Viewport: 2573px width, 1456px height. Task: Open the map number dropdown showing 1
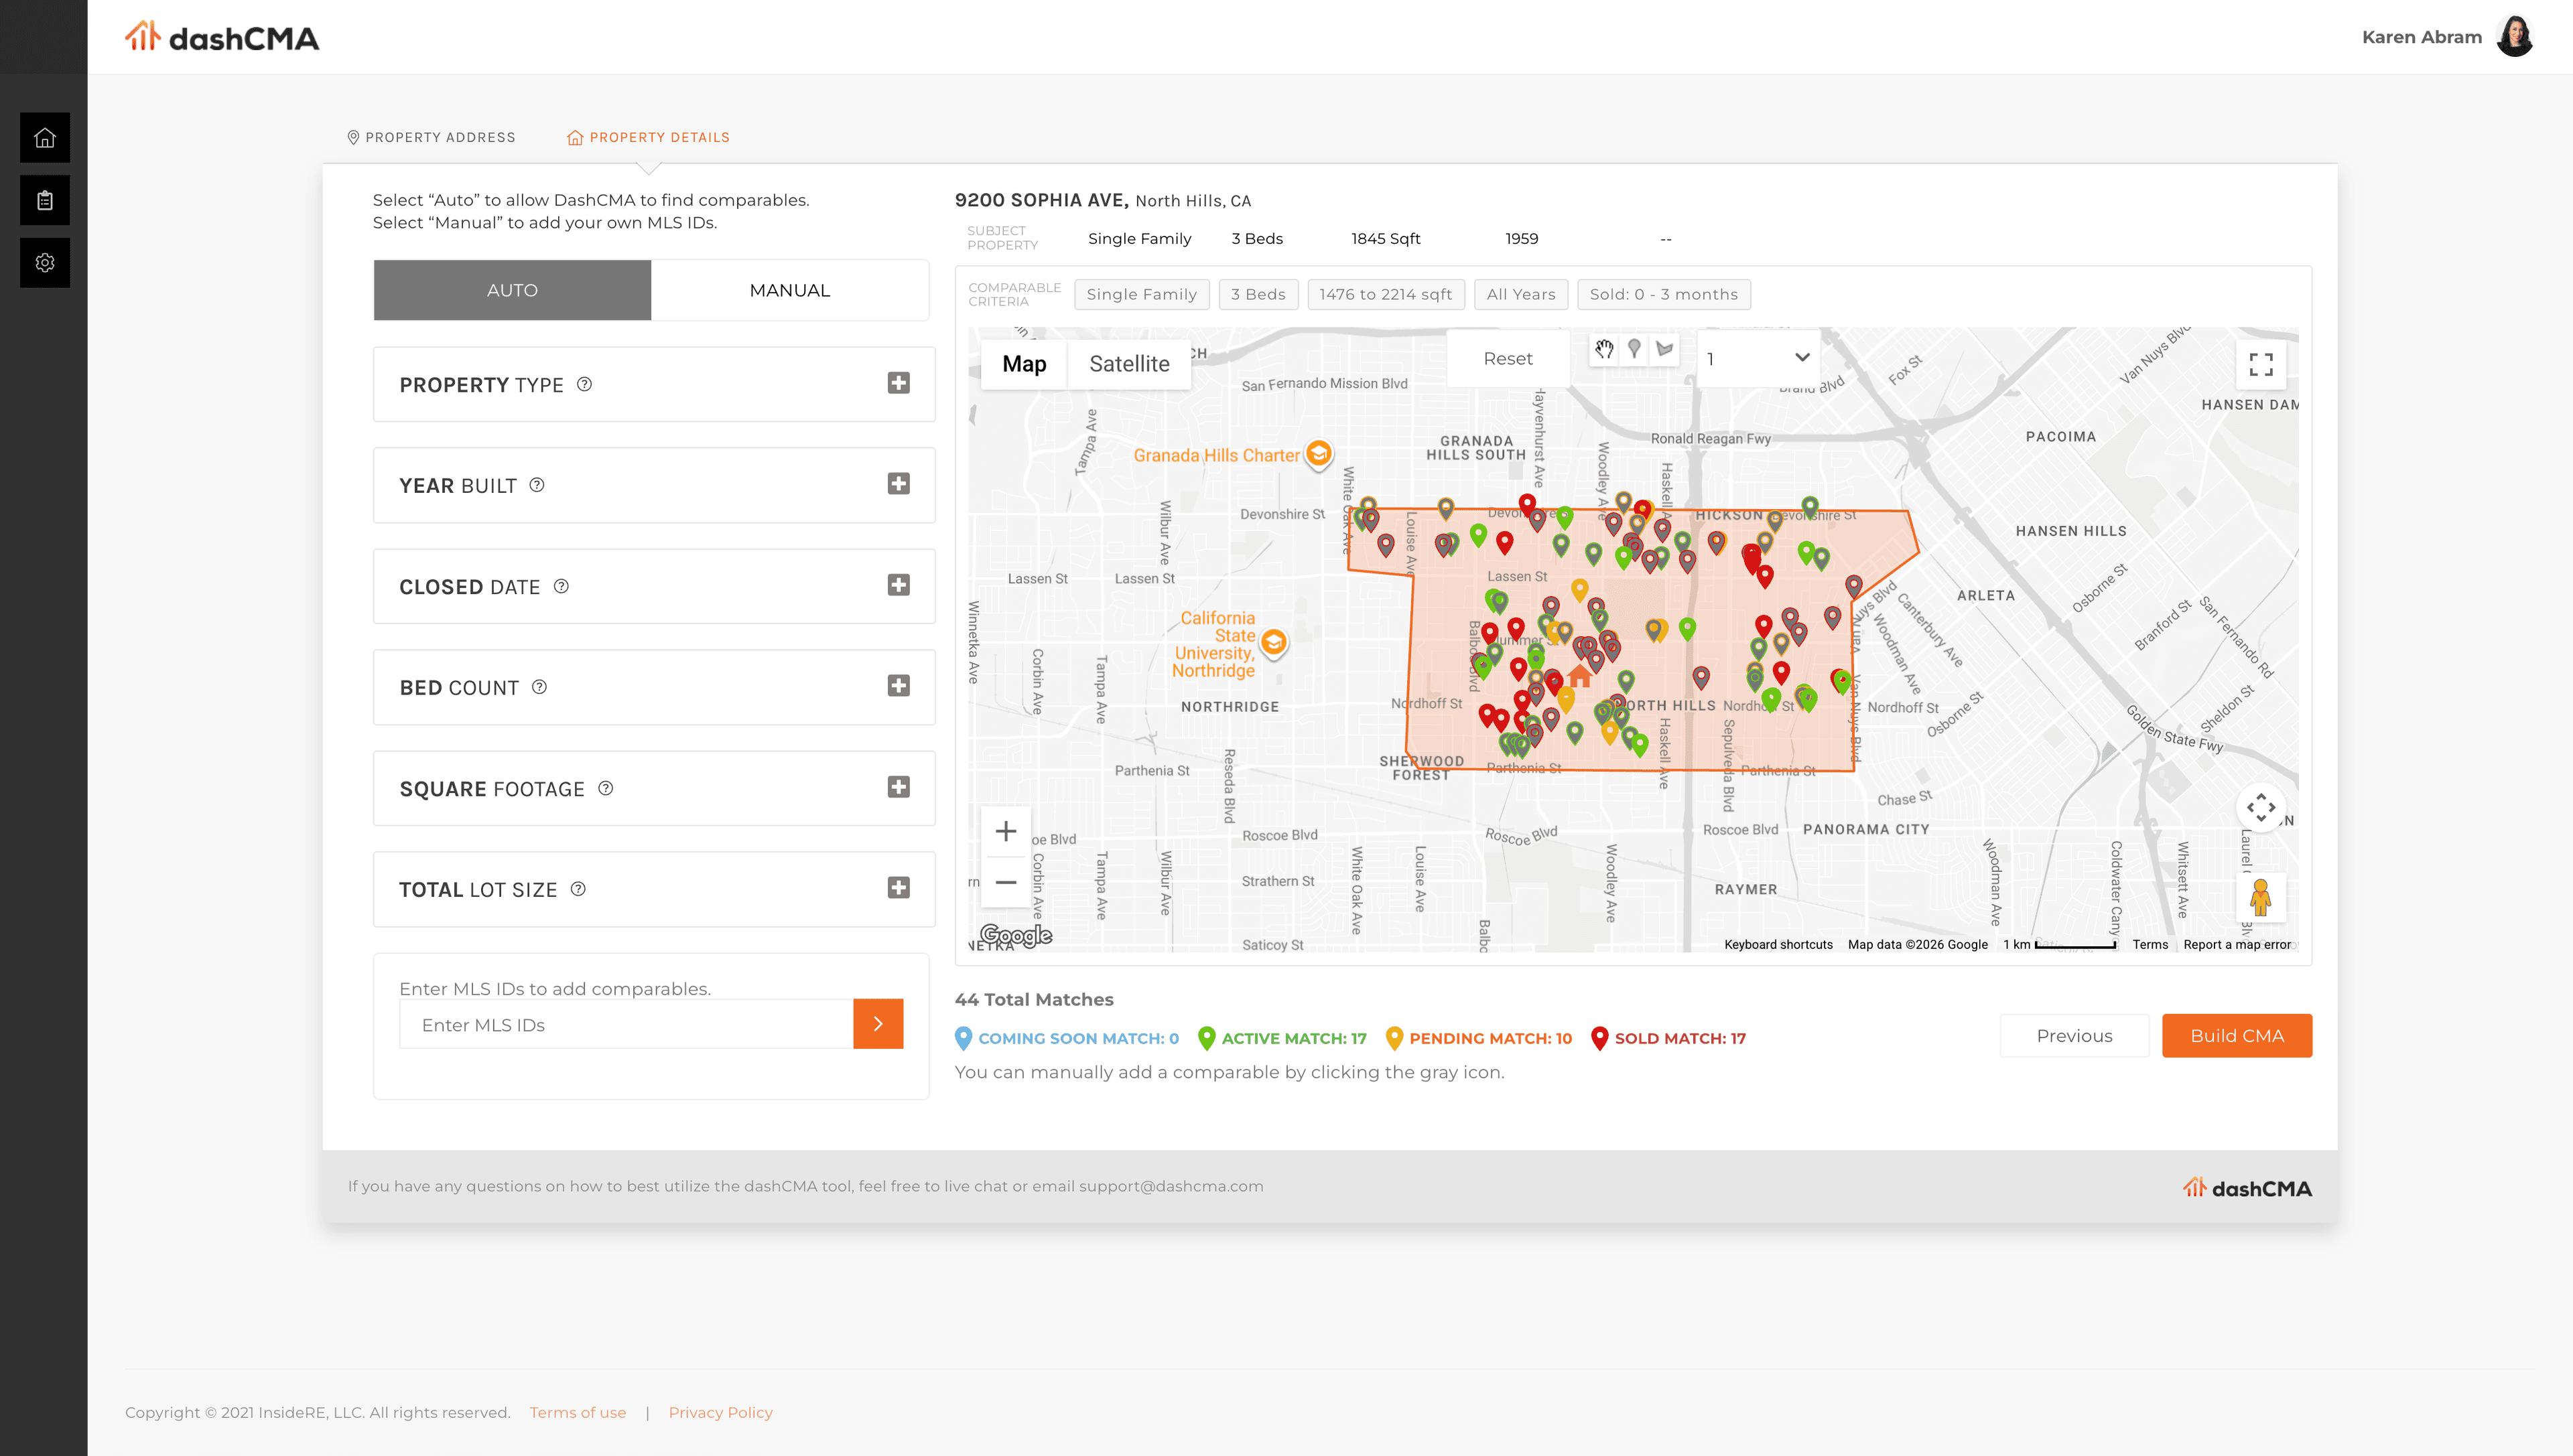[x=1758, y=358]
